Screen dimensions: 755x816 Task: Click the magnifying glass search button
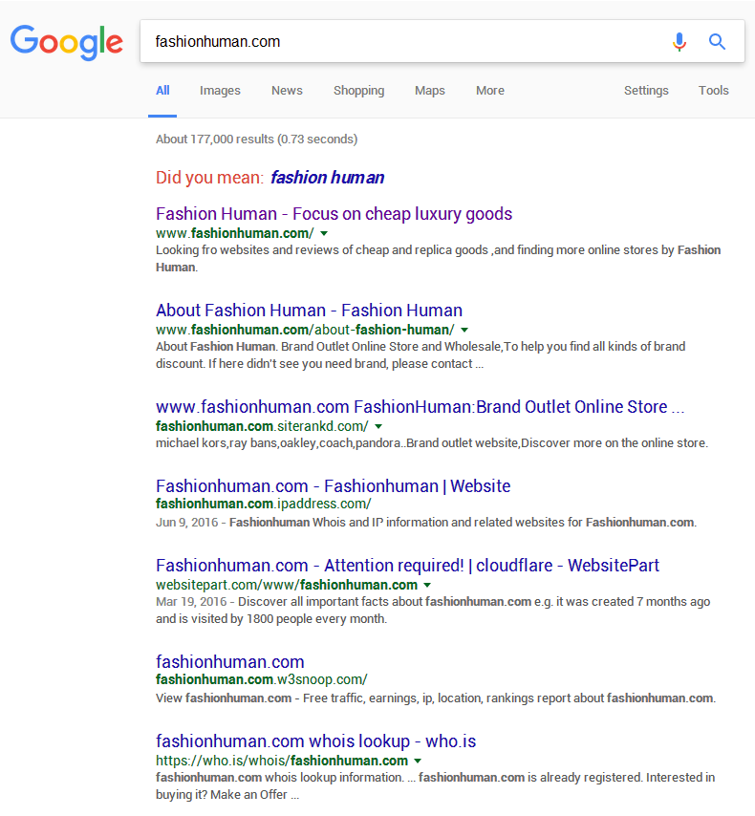[x=717, y=42]
